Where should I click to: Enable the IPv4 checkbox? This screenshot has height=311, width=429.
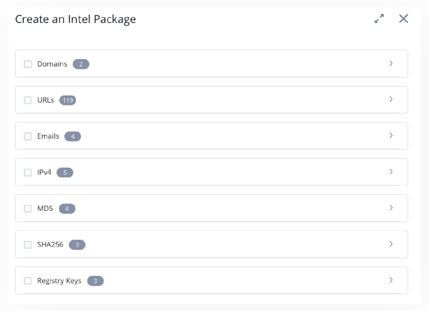pyautogui.click(x=28, y=172)
